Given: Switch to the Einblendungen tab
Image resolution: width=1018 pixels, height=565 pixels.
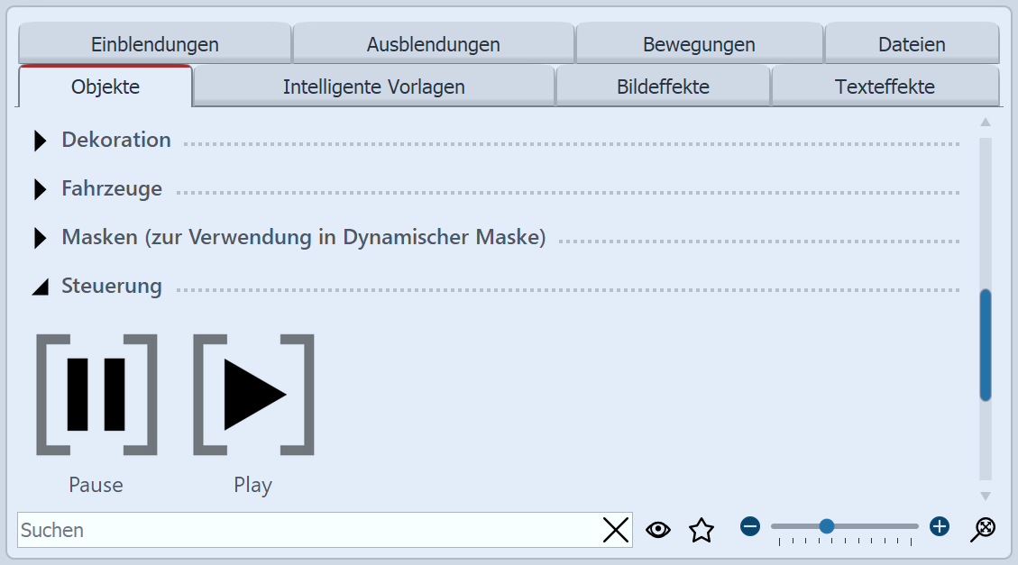Looking at the screenshot, I should tap(155, 43).
